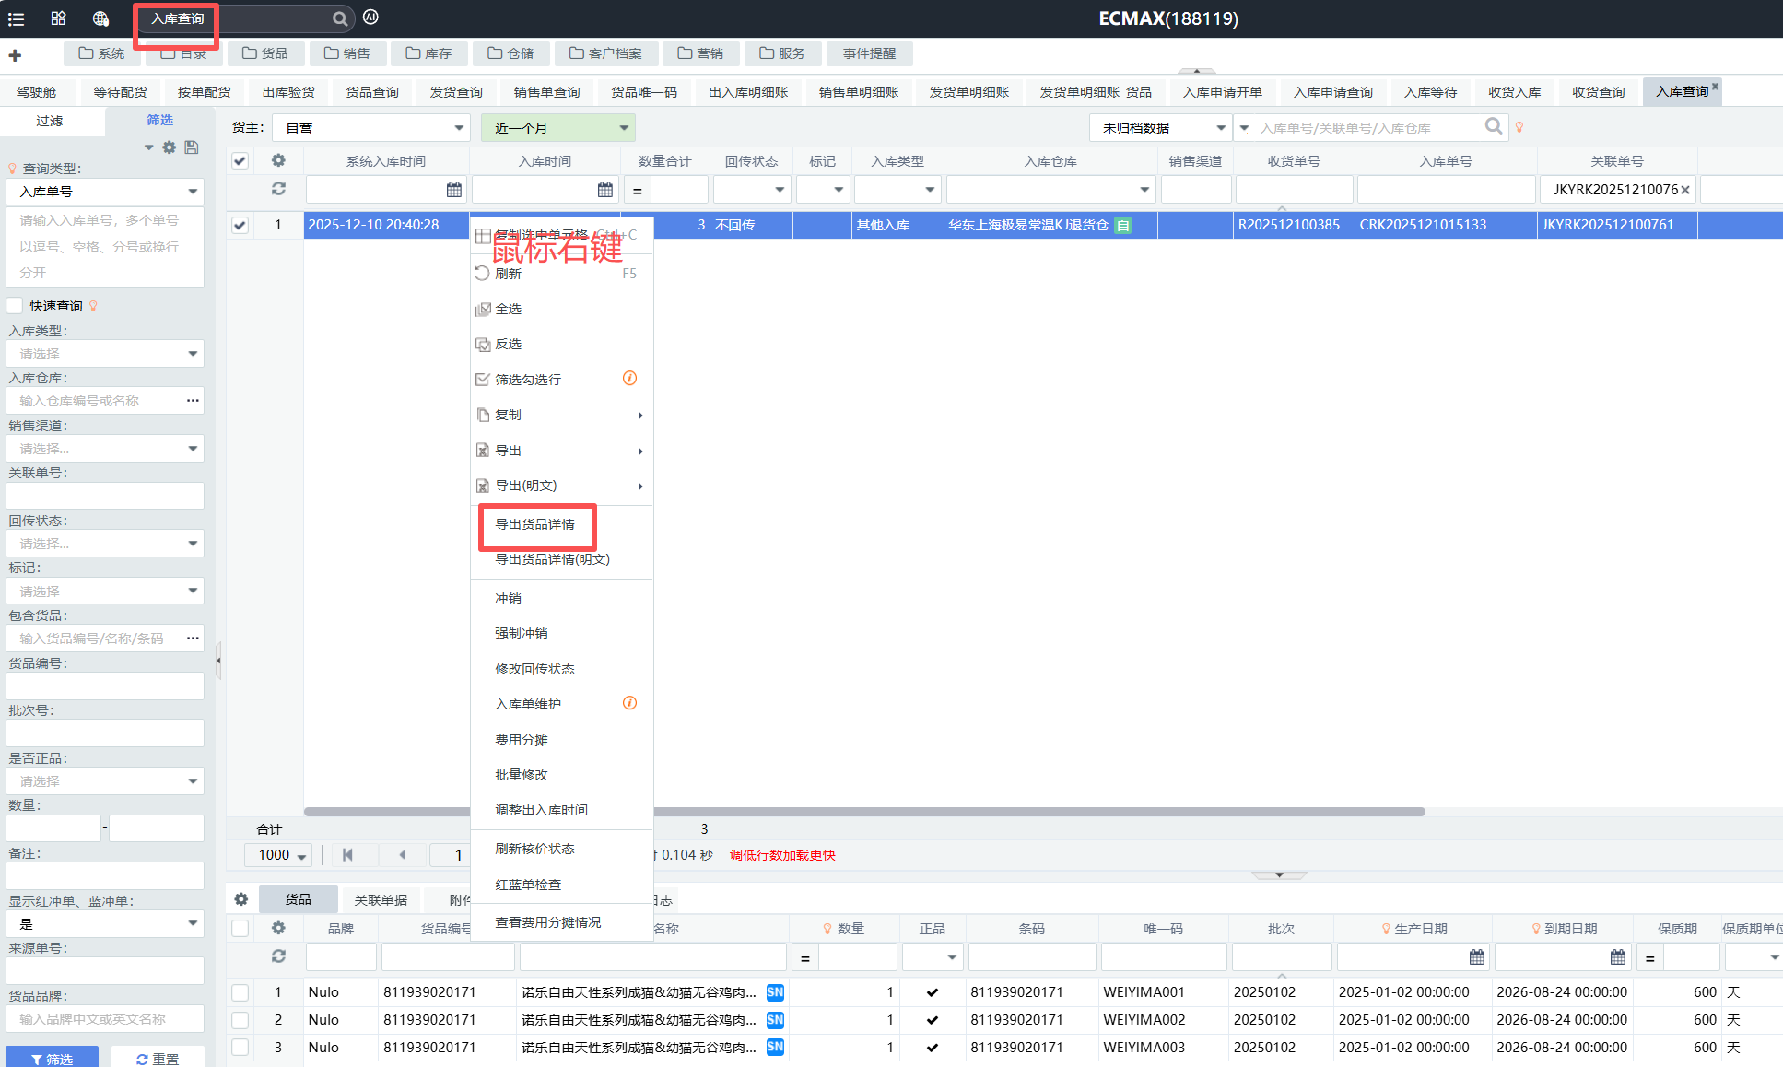
Task: Click the horizontal scrollbar of main grid
Action: (x=864, y=812)
